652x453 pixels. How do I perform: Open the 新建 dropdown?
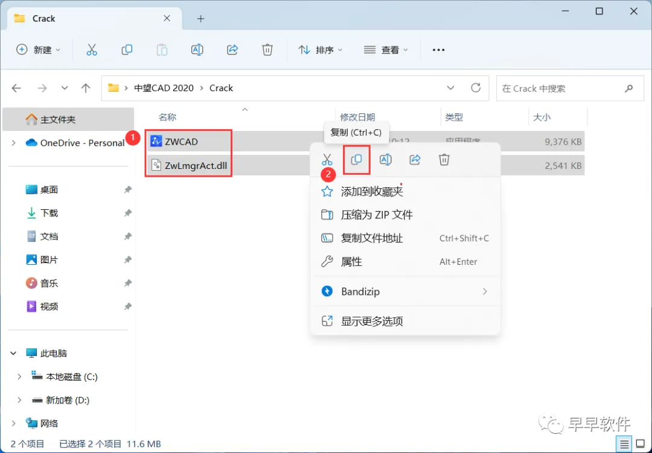(x=38, y=50)
